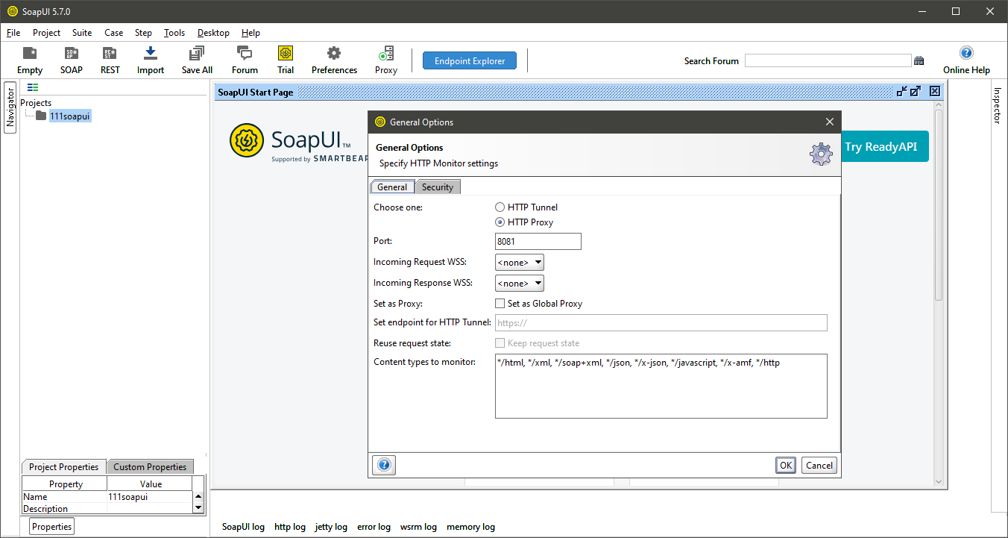Open the Step menu
The image size is (1008, 538).
coord(143,33)
